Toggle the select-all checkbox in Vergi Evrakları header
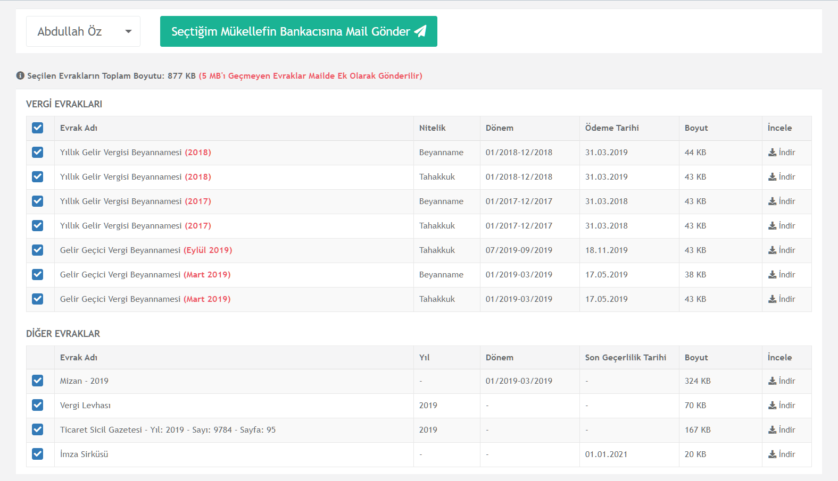 [37, 128]
